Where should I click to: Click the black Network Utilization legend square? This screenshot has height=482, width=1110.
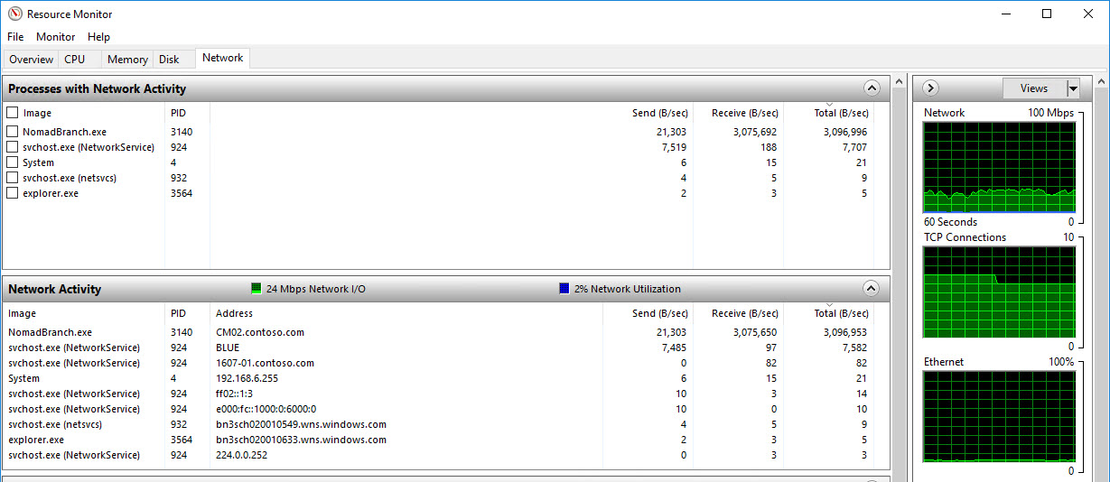click(564, 289)
